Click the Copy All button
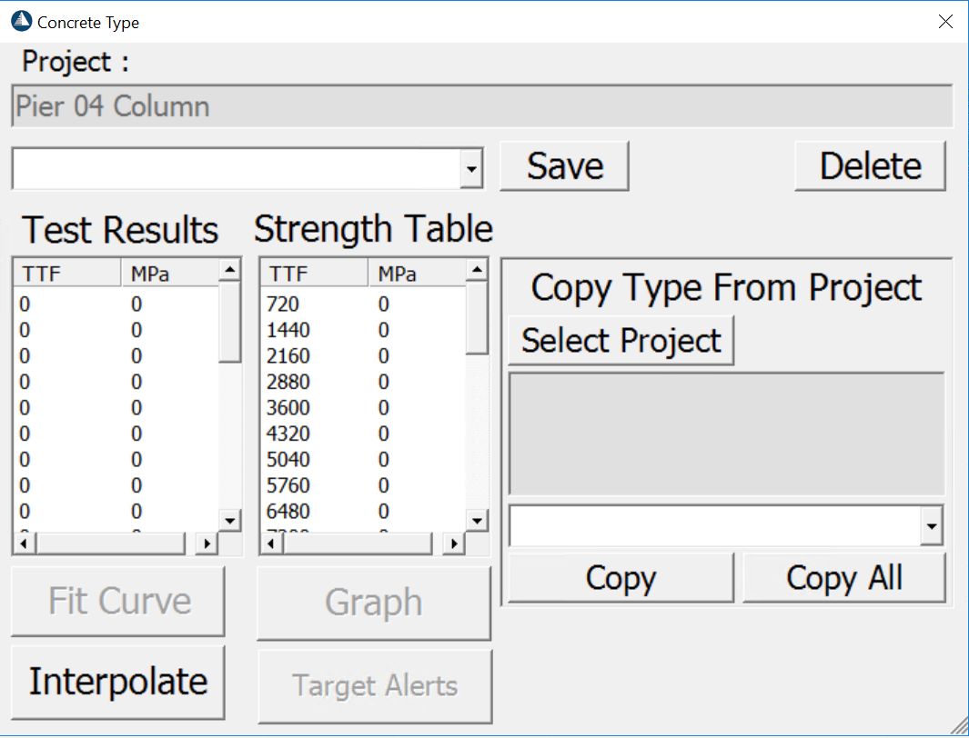969x738 pixels. pyautogui.click(x=843, y=578)
